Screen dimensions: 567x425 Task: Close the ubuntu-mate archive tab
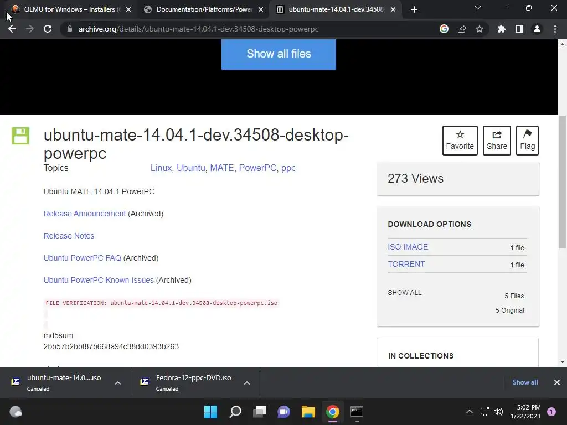coord(393,9)
